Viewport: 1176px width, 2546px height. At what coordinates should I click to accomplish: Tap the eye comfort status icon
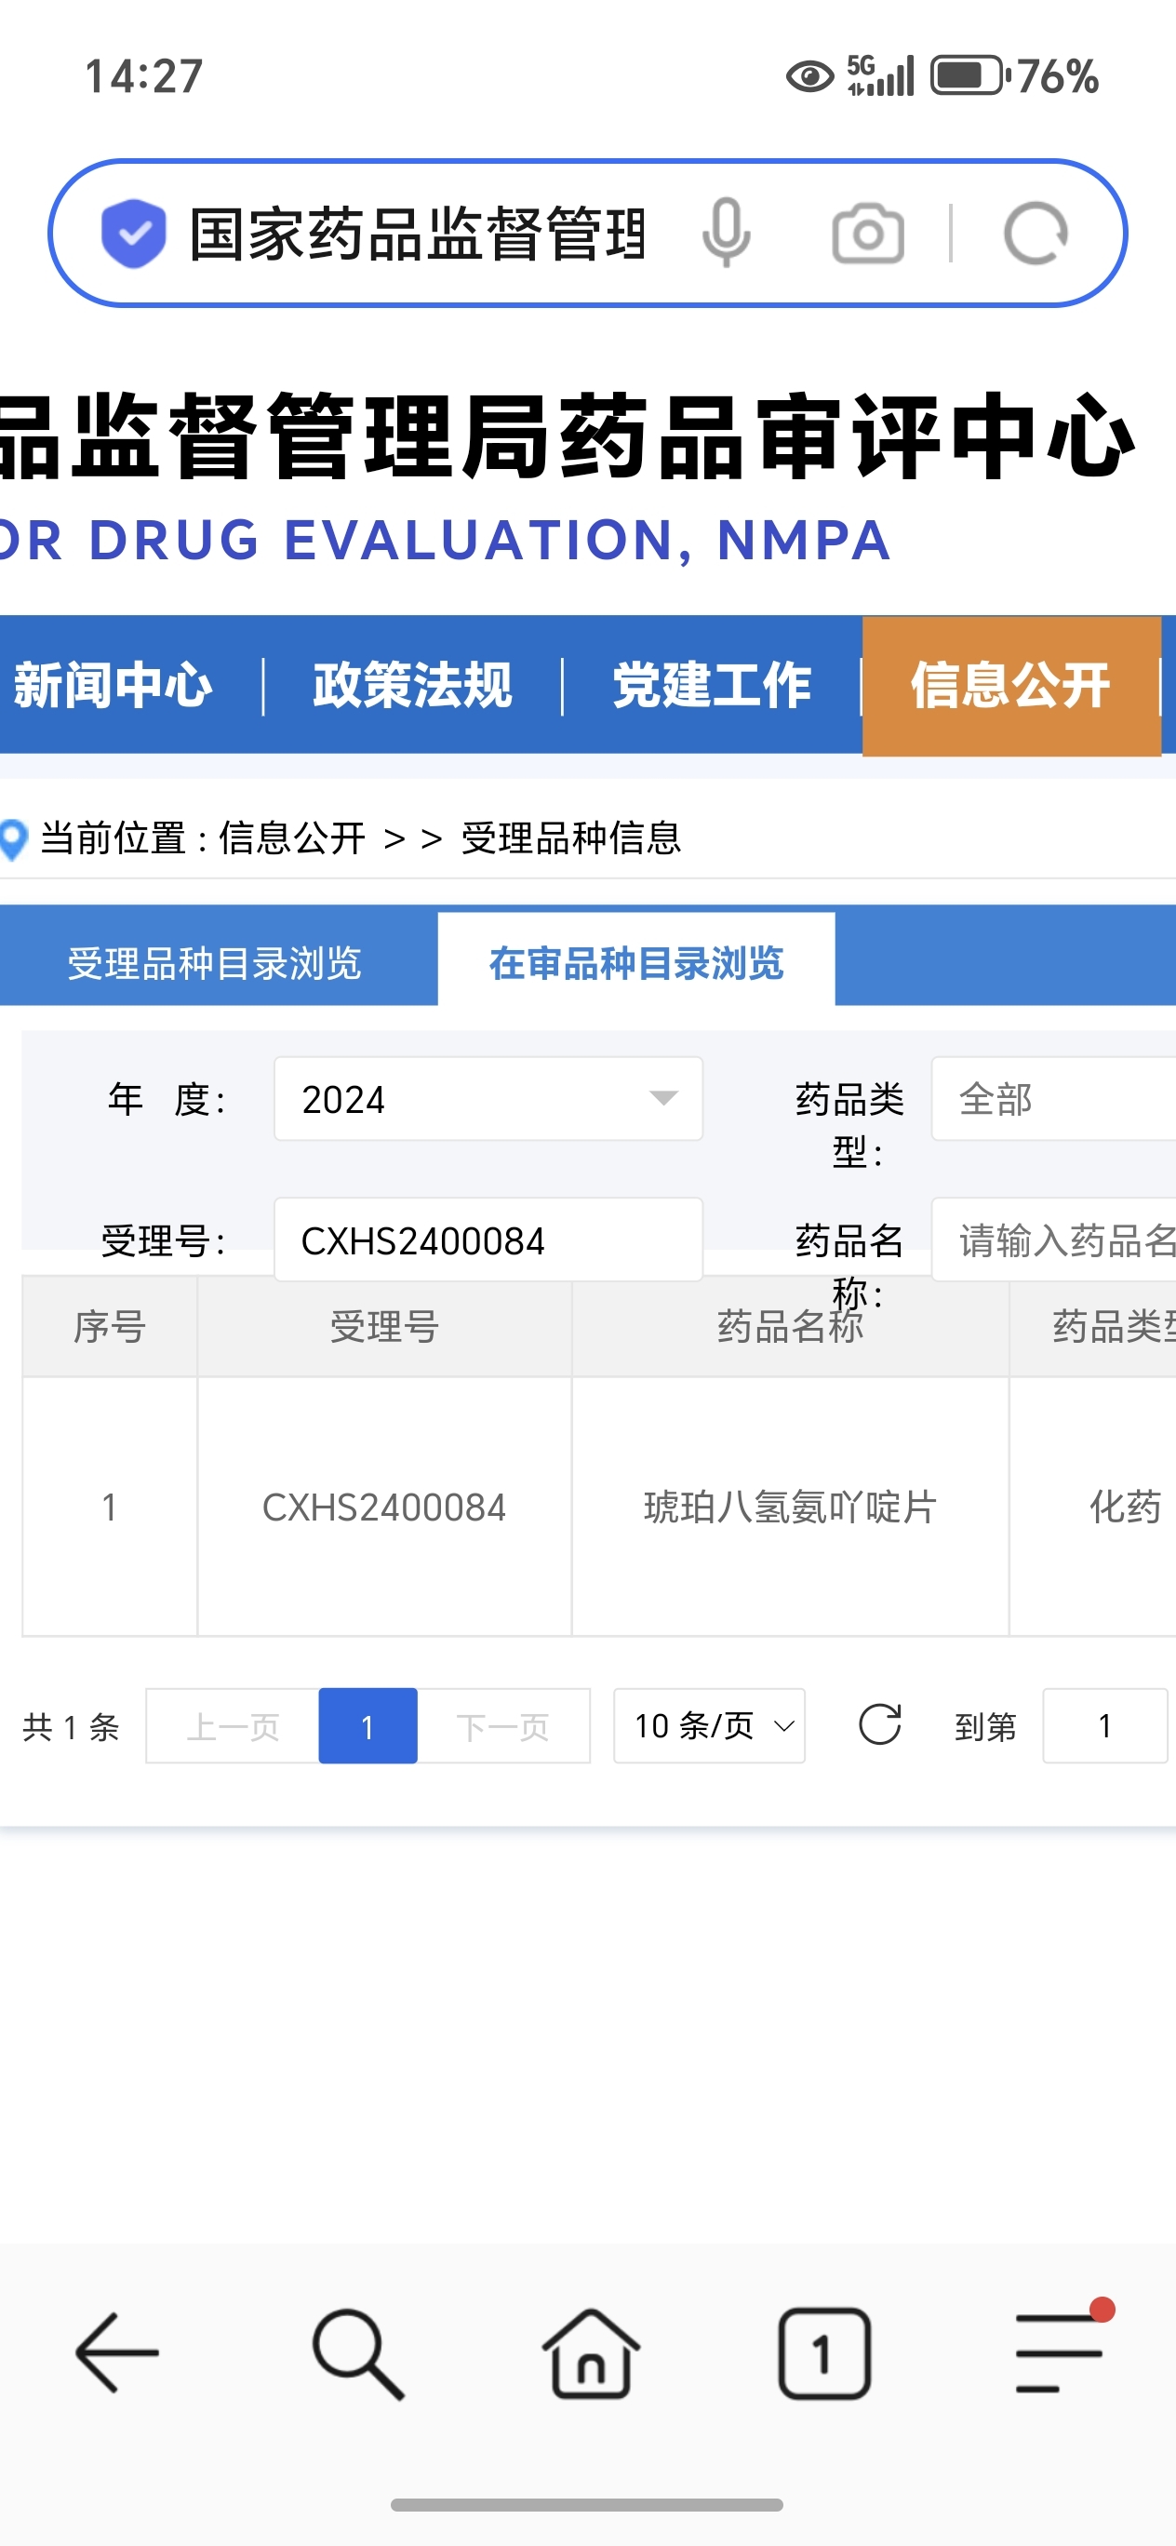[x=810, y=76]
